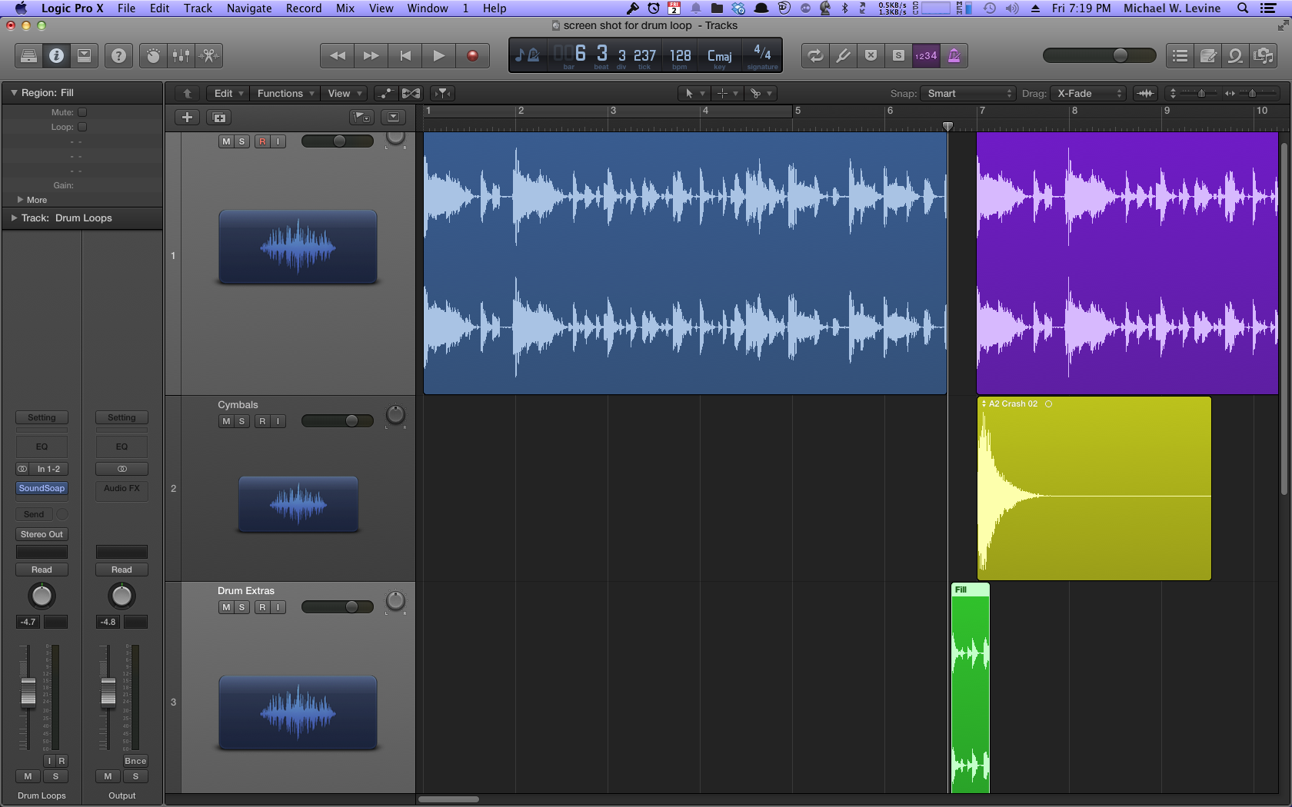Open the Record menu
The image size is (1292, 807).
[x=304, y=8]
